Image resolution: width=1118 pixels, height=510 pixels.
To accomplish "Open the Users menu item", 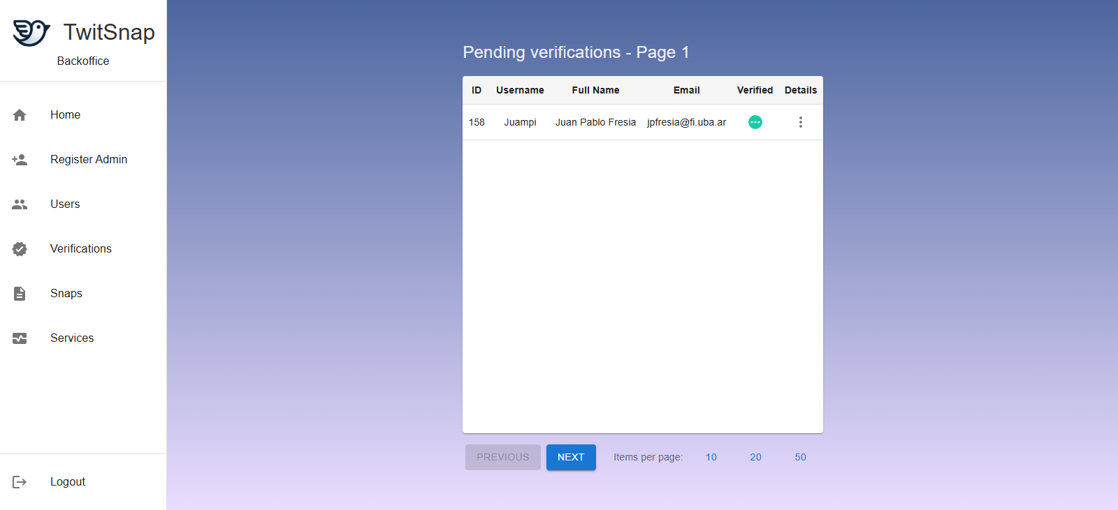I will click(65, 204).
